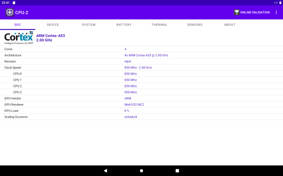Select the 850 MHz value for CPU 3
This screenshot has height=176, width=283.
point(130,92)
